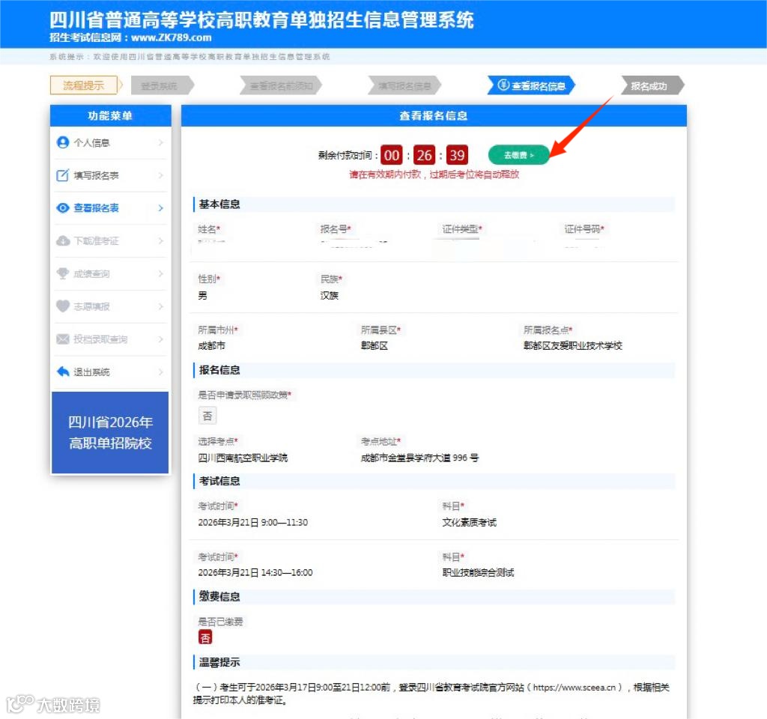Select 查看报名表 menu item
The width and height of the screenshot is (767, 719).
coord(111,208)
